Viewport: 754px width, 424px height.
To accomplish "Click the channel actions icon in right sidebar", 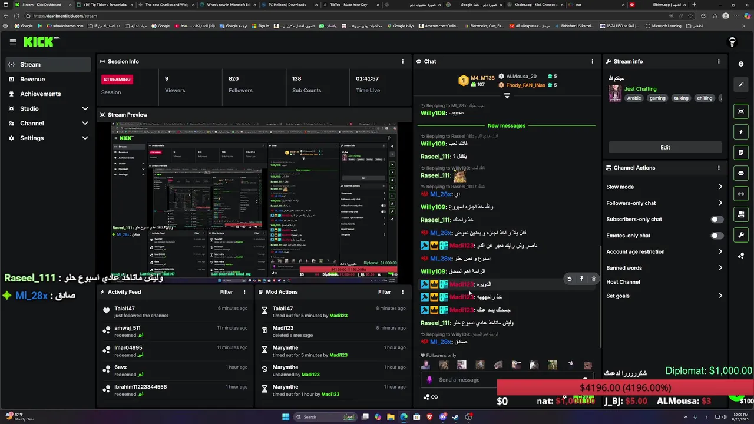I will [741, 214].
